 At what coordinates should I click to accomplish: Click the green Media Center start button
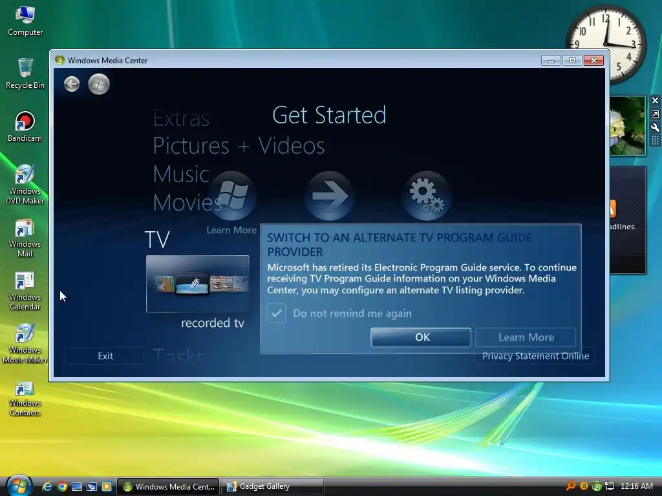(99, 84)
